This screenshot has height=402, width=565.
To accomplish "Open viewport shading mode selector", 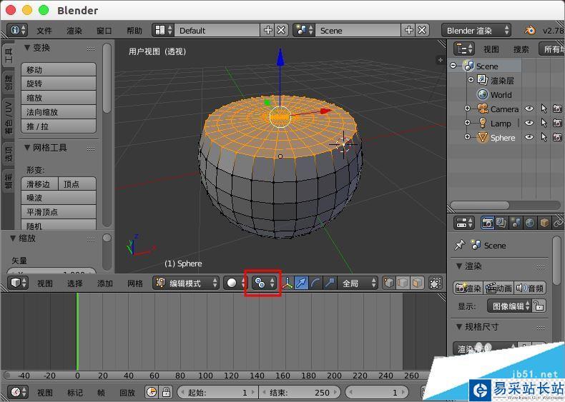I will (235, 283).
